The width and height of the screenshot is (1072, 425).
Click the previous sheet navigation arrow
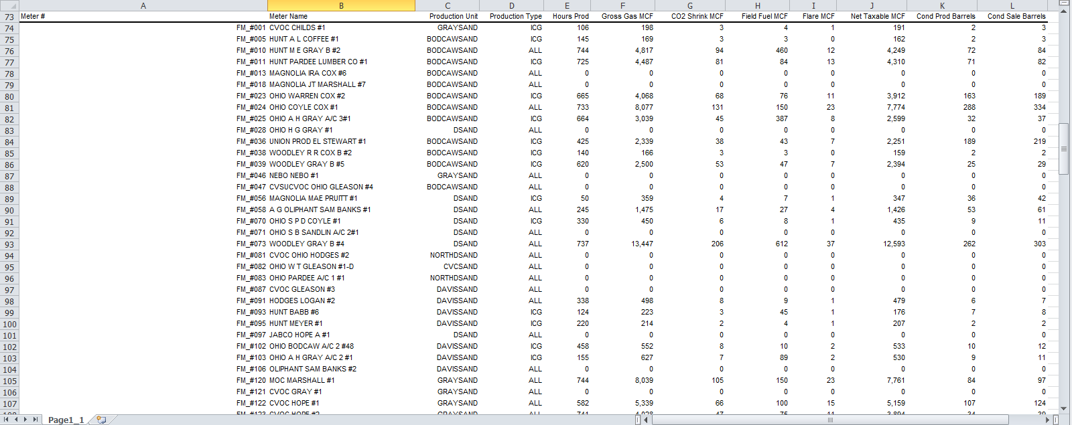coord(17,420)
